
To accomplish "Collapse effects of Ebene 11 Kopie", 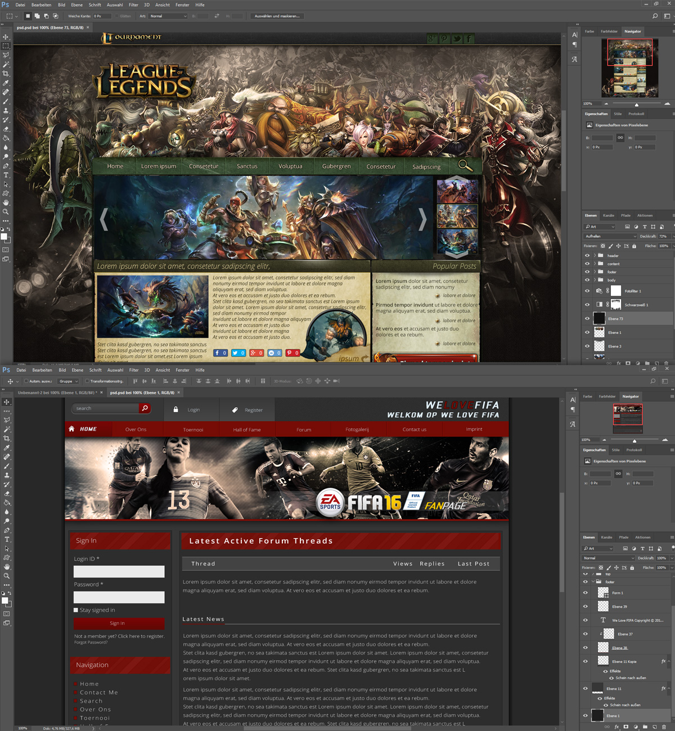I will click(x=669, y=661).
